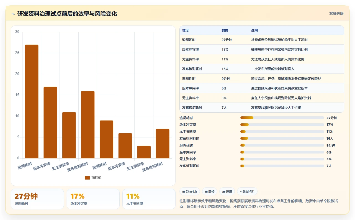The height and width of the screenshot is (220, 355).
Task: Open the 11% 无主资料率 data card
Action: click(149, 199)
